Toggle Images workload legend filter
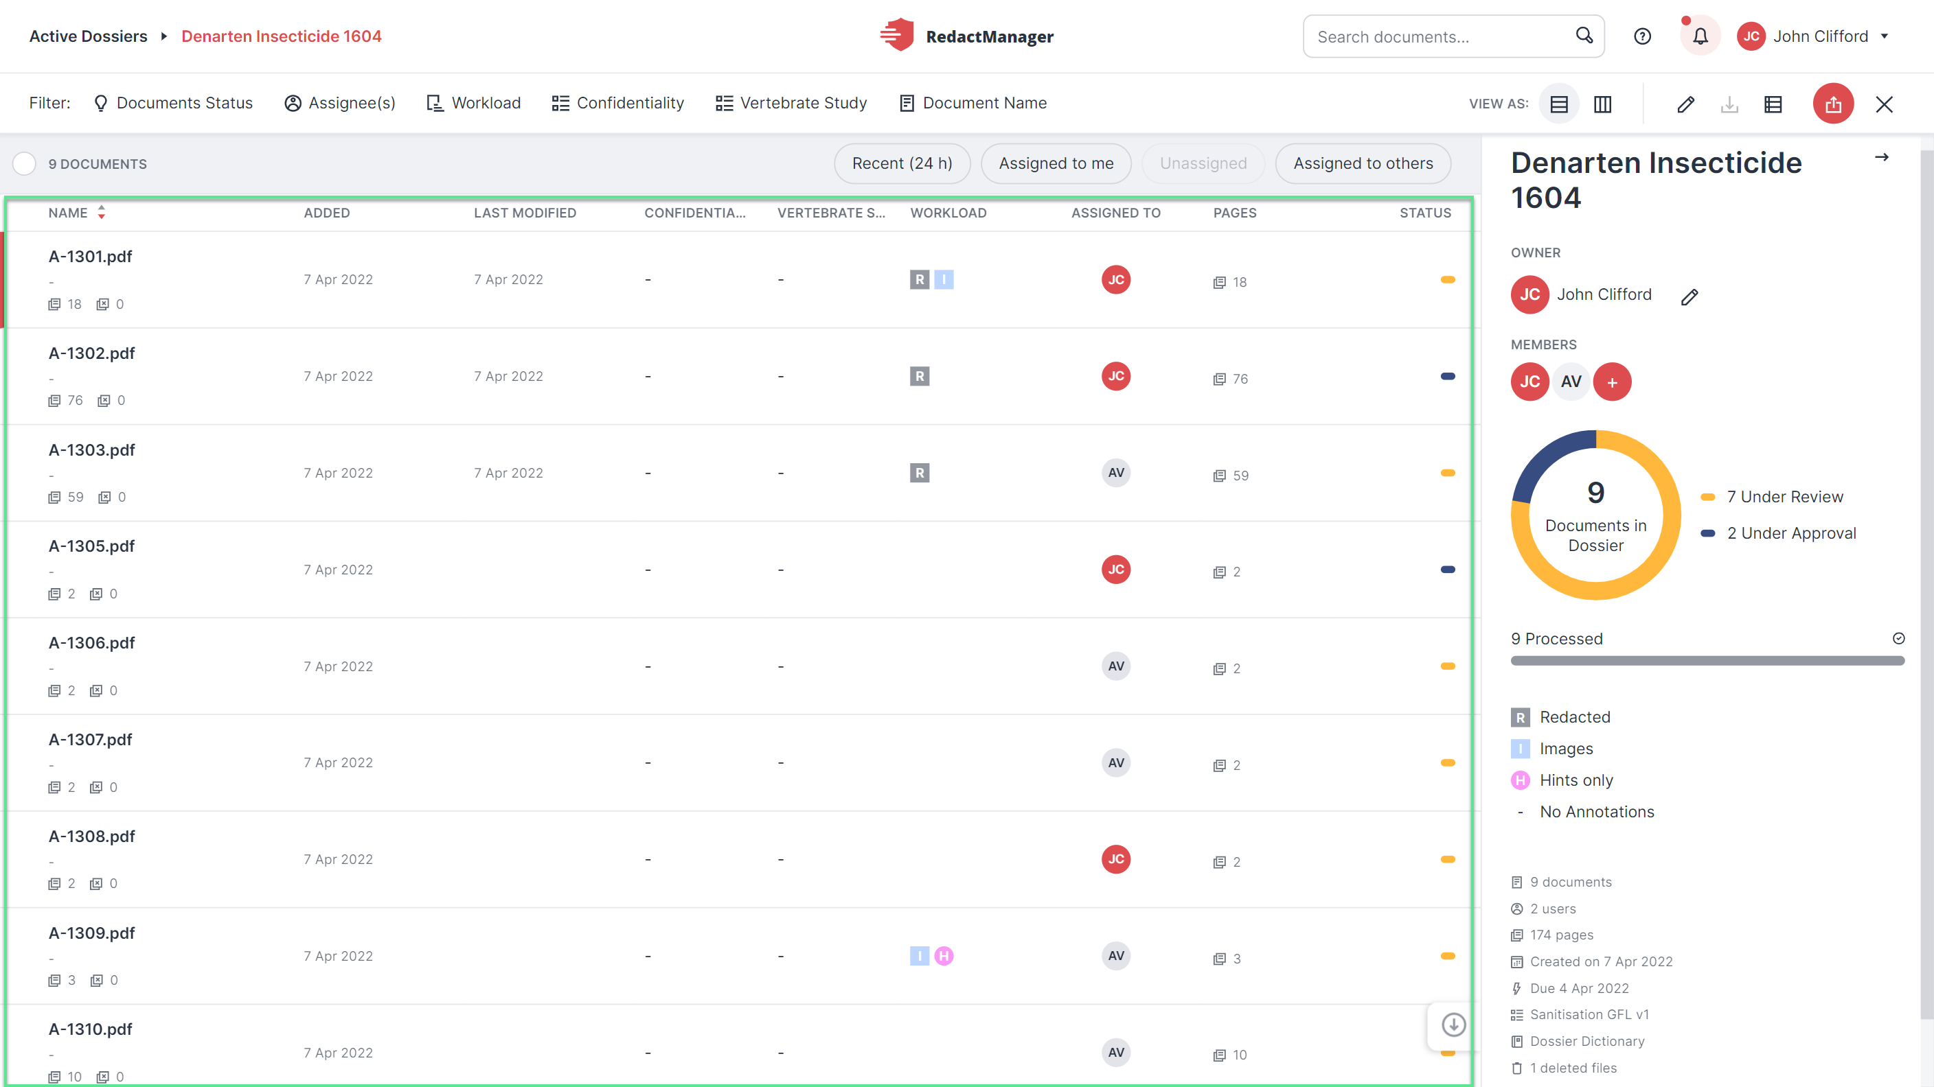 1552,749
